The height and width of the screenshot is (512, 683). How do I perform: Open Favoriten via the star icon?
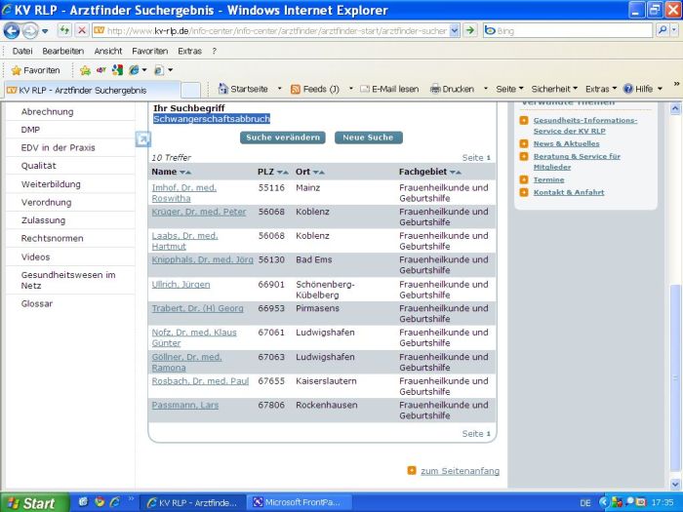click(x=17, y=70)
